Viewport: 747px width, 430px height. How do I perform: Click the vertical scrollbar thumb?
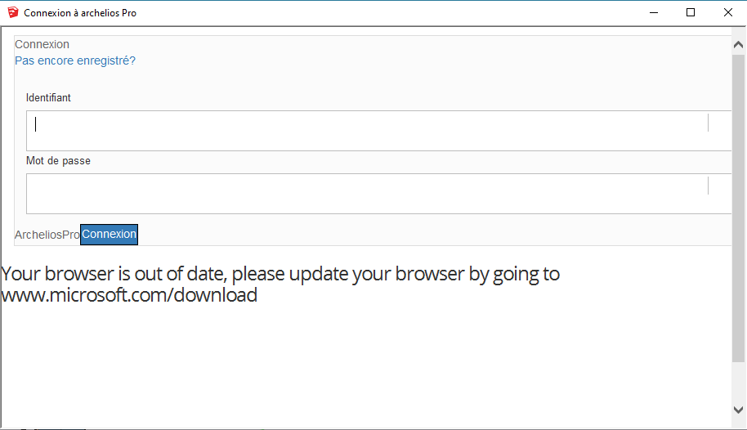[x=739, y=208]
